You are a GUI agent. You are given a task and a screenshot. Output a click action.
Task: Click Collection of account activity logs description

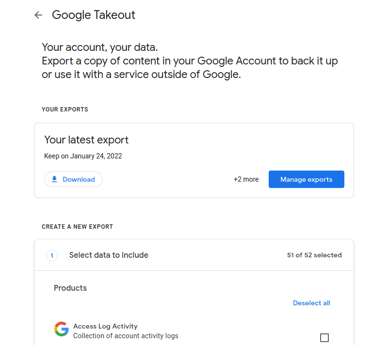pyautogui.click(x=126, y=336)
